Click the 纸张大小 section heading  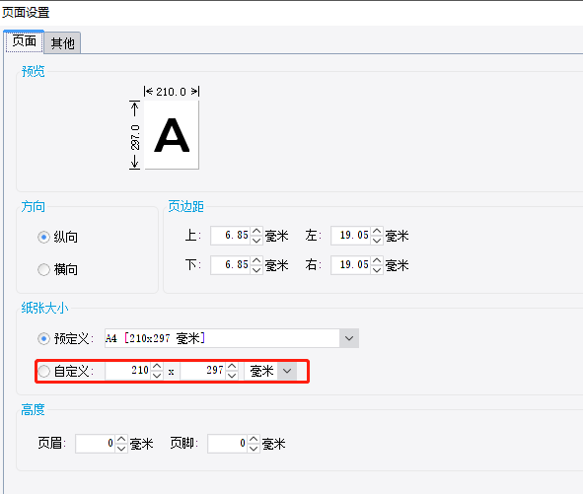point(44,308)
